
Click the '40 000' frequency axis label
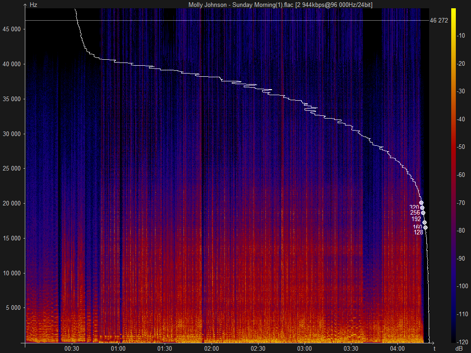pos(12,64)
